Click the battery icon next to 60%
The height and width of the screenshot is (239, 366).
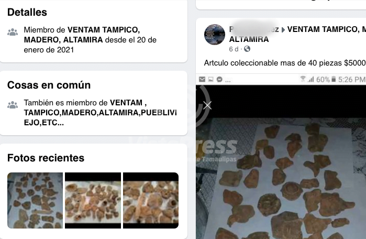[334, 79]
